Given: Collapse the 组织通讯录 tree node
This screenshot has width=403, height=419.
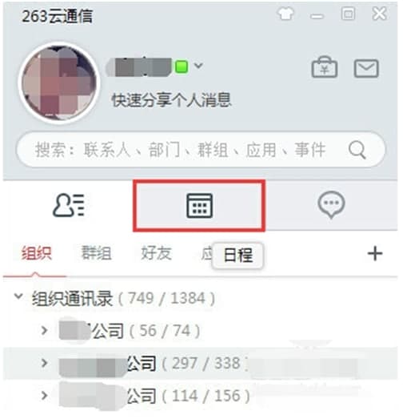Looking at the screenshot, I should [x=18, y=298].
